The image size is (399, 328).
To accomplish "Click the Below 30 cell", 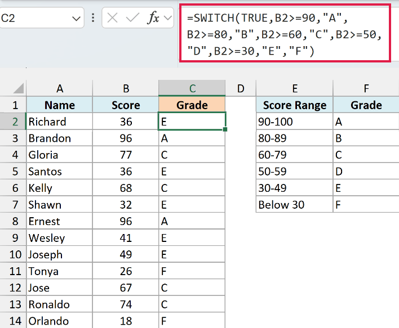I will coord(295,205).
